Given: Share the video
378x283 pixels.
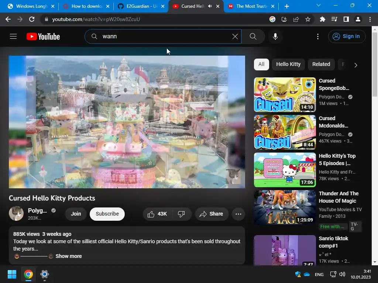Looking at the screenshot, I should click(212, 214).
